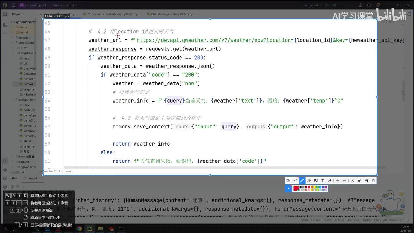414x233 pixels.
Task: Open the terminal app from the taskbar
Action: tap(121, 229)
